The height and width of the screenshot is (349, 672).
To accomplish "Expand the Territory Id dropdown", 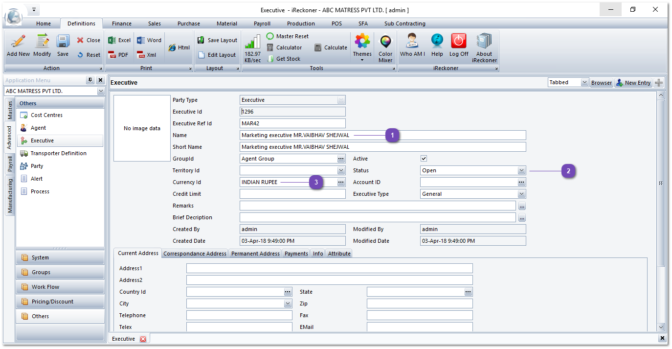I will pos(341,170).
